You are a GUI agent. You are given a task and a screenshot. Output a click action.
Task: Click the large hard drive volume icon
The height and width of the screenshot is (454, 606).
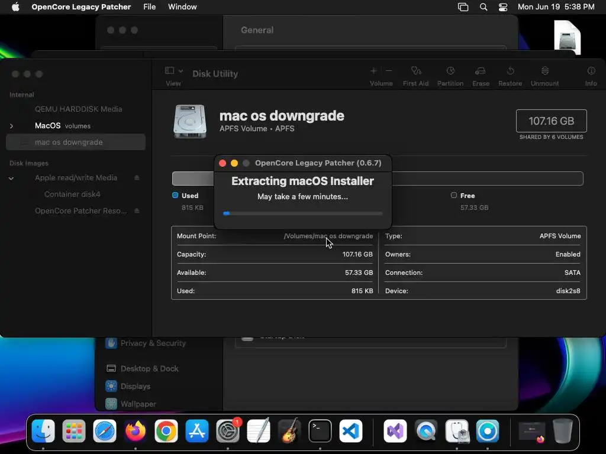[190, 121]
